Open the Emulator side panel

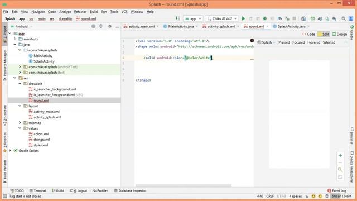pos(352,136)
